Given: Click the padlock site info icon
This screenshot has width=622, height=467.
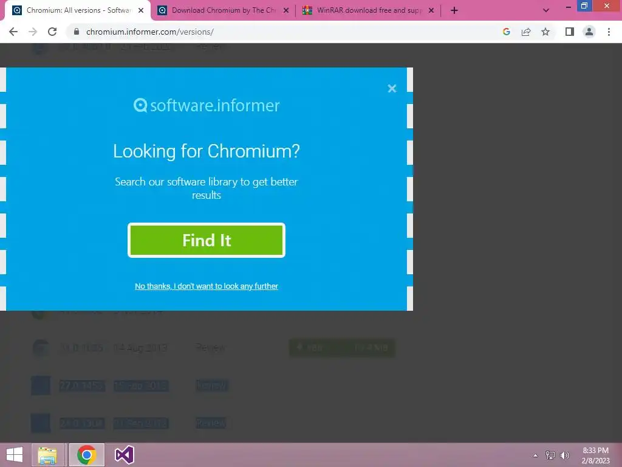Looking at the screenshot, I should coord(77,32).
